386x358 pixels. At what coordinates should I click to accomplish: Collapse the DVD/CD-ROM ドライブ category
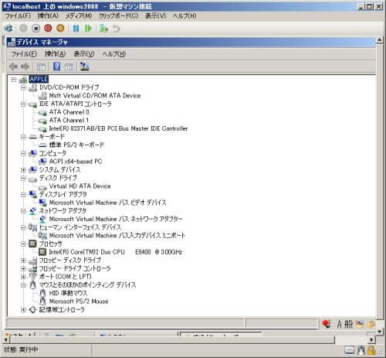23,87
